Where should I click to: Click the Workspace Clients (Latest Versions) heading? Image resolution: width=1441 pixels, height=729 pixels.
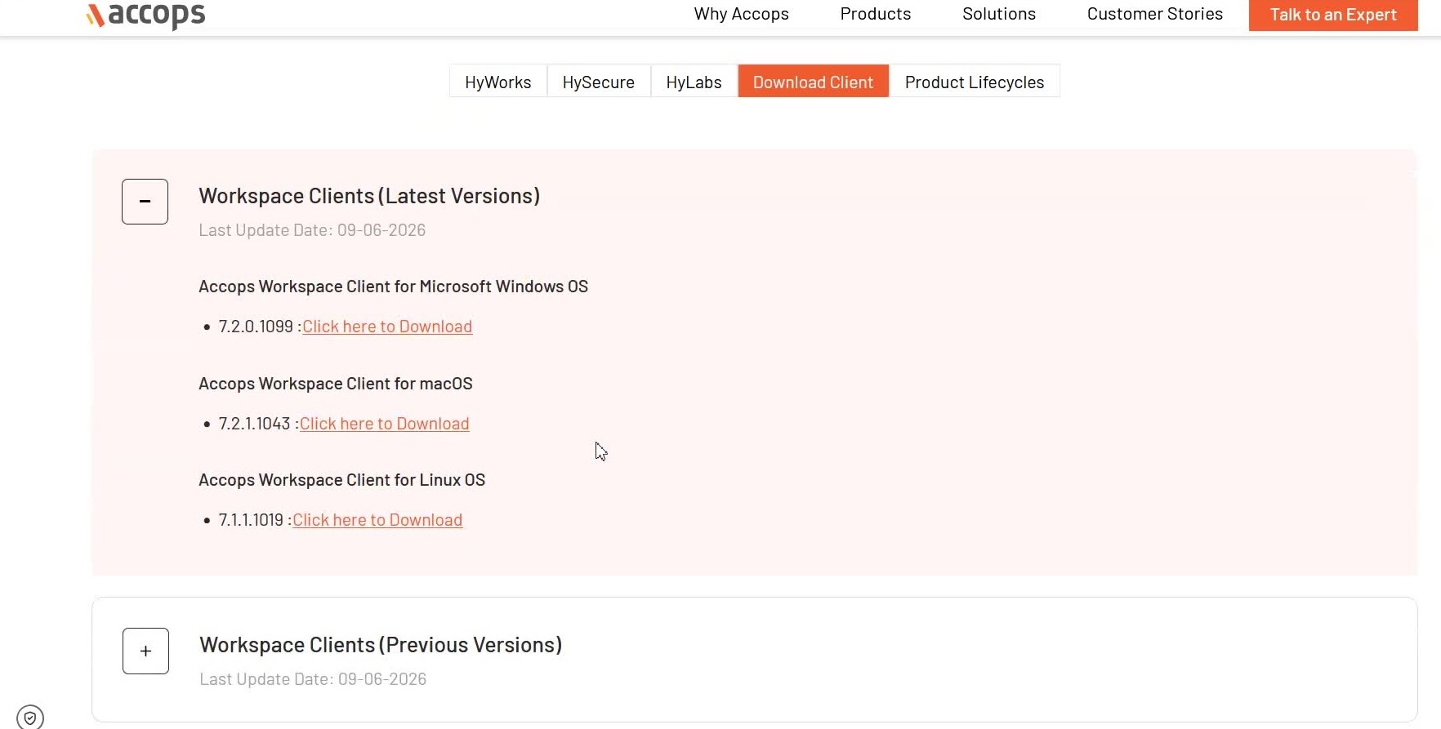point(369,196)
